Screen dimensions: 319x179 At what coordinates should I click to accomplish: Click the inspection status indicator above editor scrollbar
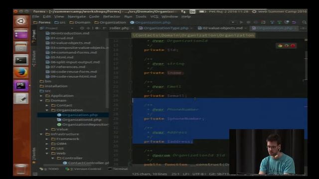(x=306, y=40)
